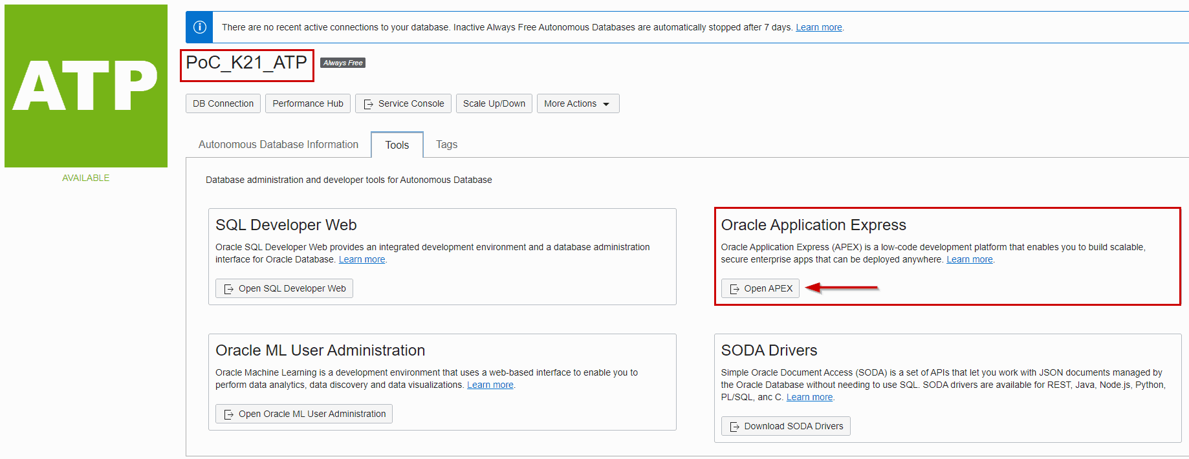The height and width of the screenshot is (459, 1189).
Task: Click the Open APEX button
Action: click(760, 288)
